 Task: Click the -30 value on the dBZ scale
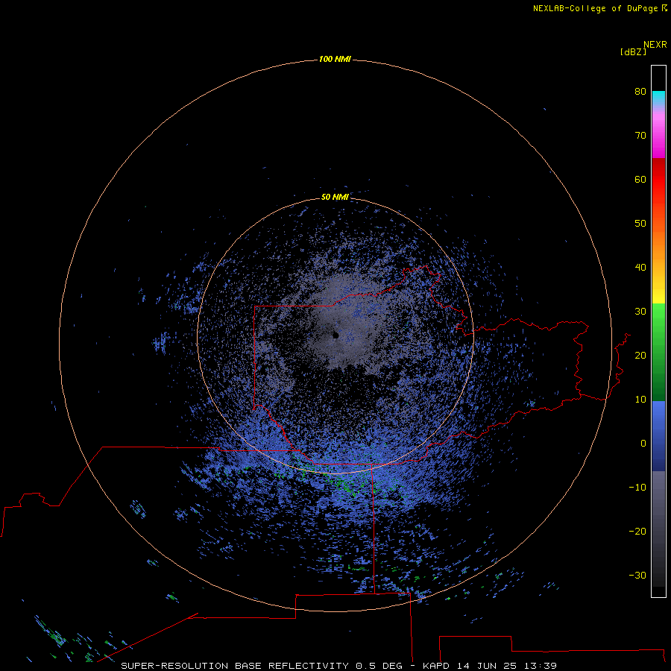(637, 575)
